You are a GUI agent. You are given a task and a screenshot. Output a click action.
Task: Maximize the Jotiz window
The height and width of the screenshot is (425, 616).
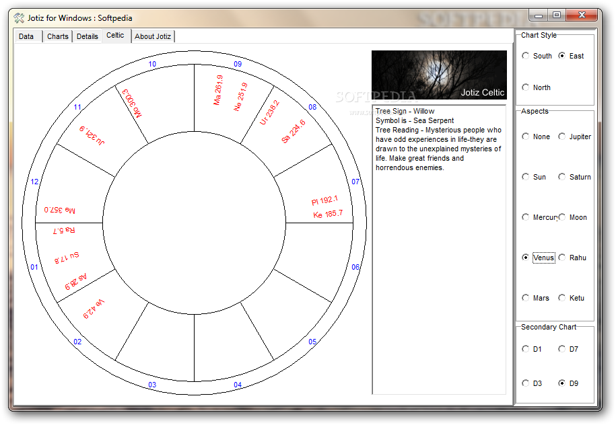tap(556, 15)
